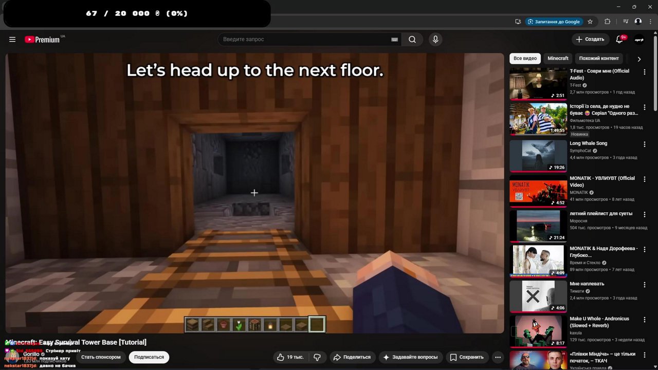Open MONATIK & Надя Дорофеева thumbnail

pyautogui.click(x=538, y=261)
